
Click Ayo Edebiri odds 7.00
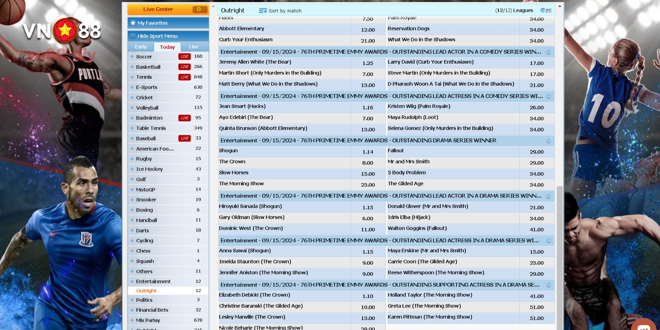point(368,119)
